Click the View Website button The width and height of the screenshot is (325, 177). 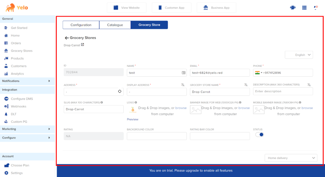point(127,8)
